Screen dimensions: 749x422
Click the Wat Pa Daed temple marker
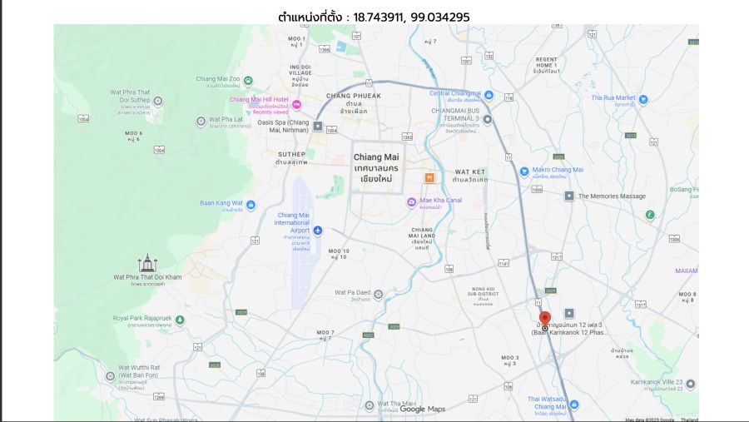pyautogui.click(x=379, y=295)
